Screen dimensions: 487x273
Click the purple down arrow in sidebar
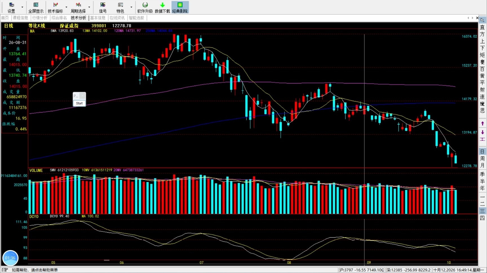(x=482, y=132)
